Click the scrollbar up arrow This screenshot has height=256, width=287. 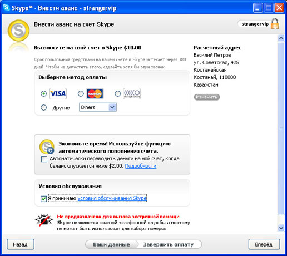coord(281,38)
